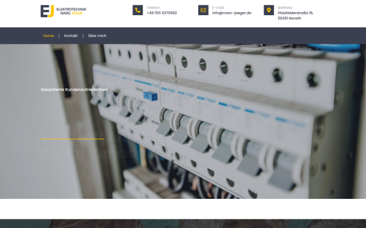Click the info@marc-jaeger.de email link
366x228 pixels.
coord(232,13)
